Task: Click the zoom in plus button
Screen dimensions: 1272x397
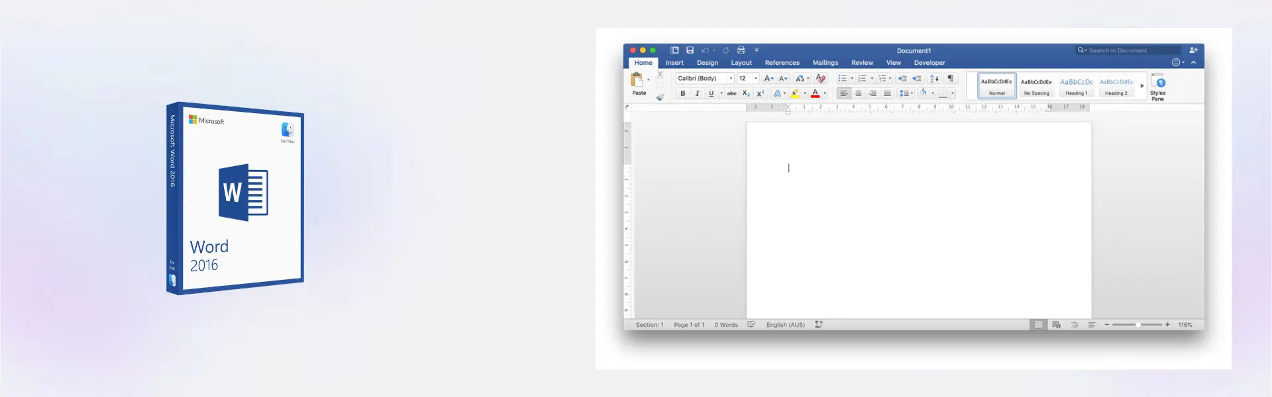Action: click(x=1167, y=324)
